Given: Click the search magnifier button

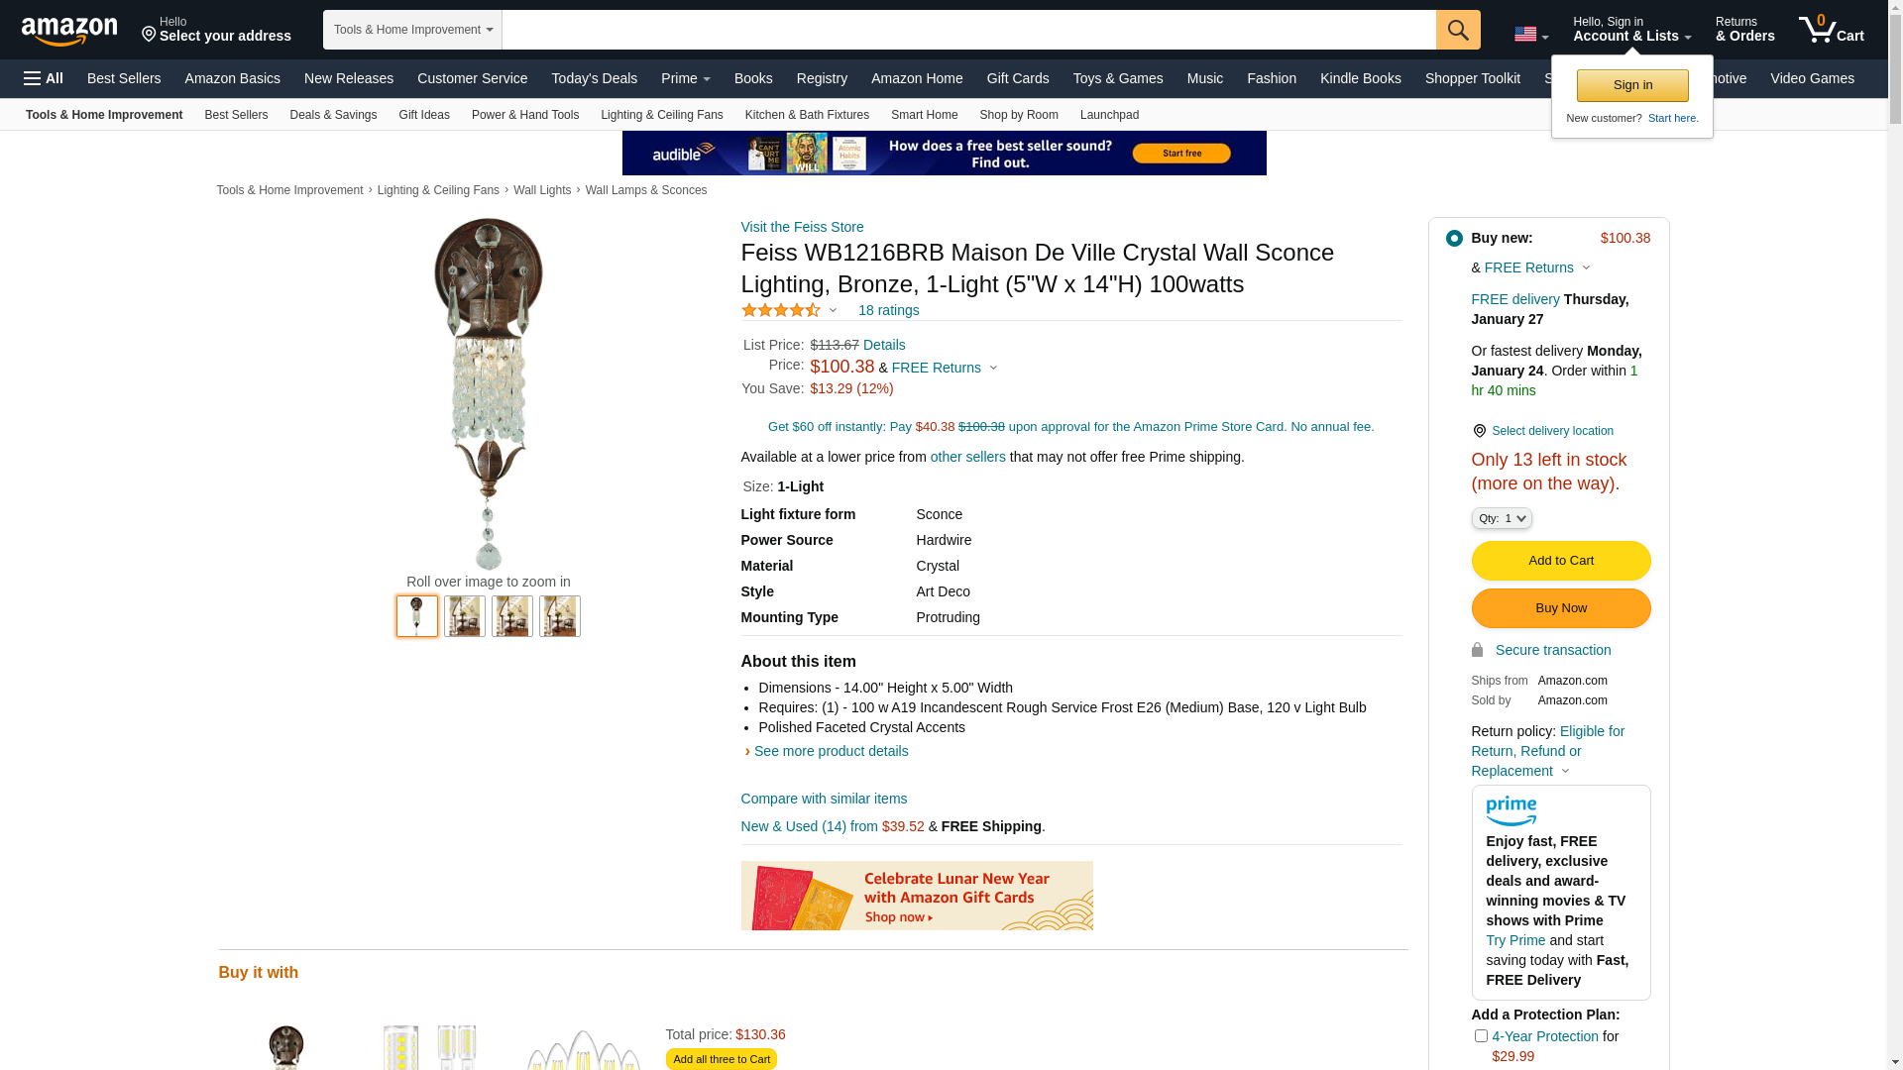Looking at the screenshot, I should (x=1458, y=30).
